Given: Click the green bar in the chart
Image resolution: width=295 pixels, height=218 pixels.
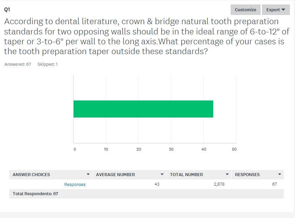Looking at the screenshot, I should click(143, 109).
